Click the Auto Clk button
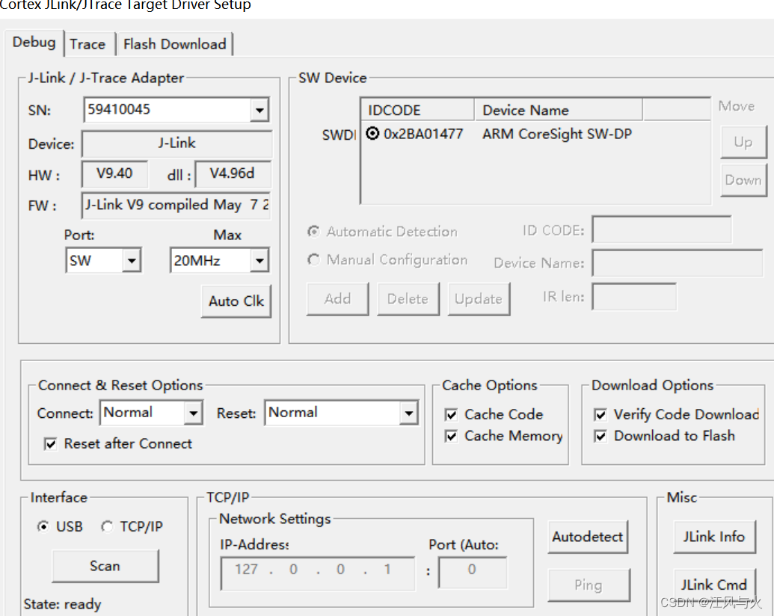This screenshot has height=616, width=774. (236, 301)
